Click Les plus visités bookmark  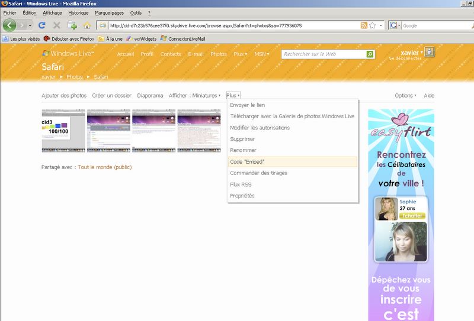[21, 38]
